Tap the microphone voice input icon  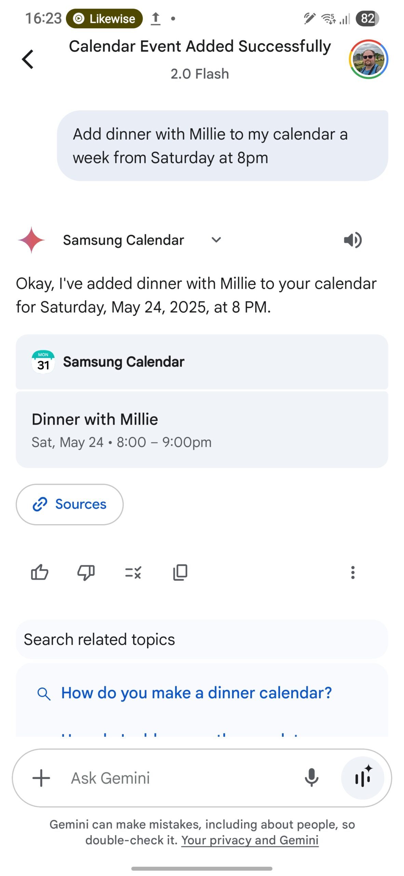coord(311,778)
